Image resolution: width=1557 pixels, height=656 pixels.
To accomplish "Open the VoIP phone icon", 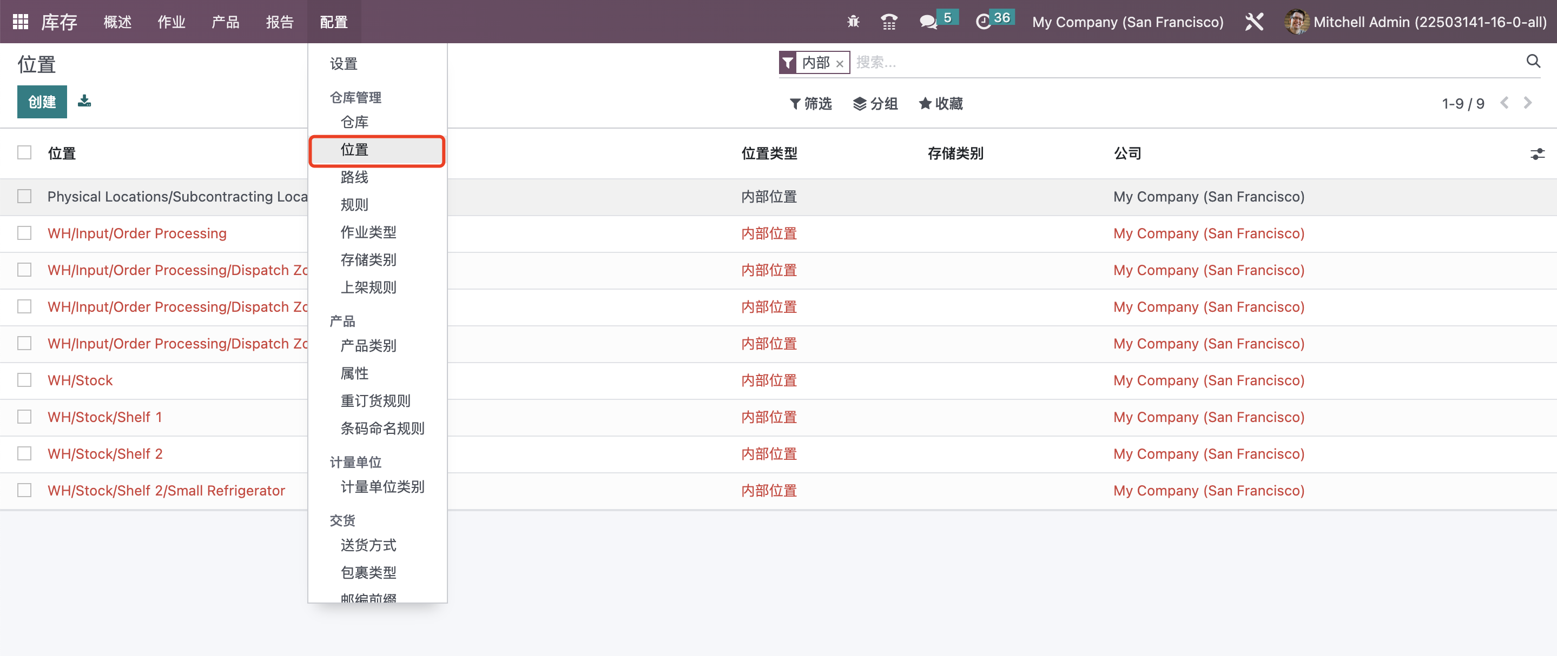I will pyautogui.click(x=888, y=22).
